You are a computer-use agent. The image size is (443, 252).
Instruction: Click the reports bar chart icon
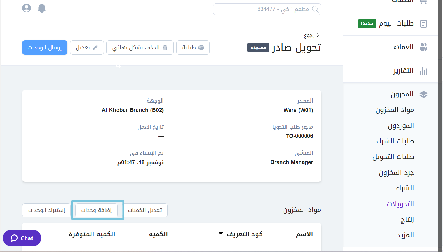tap(423, 71)
